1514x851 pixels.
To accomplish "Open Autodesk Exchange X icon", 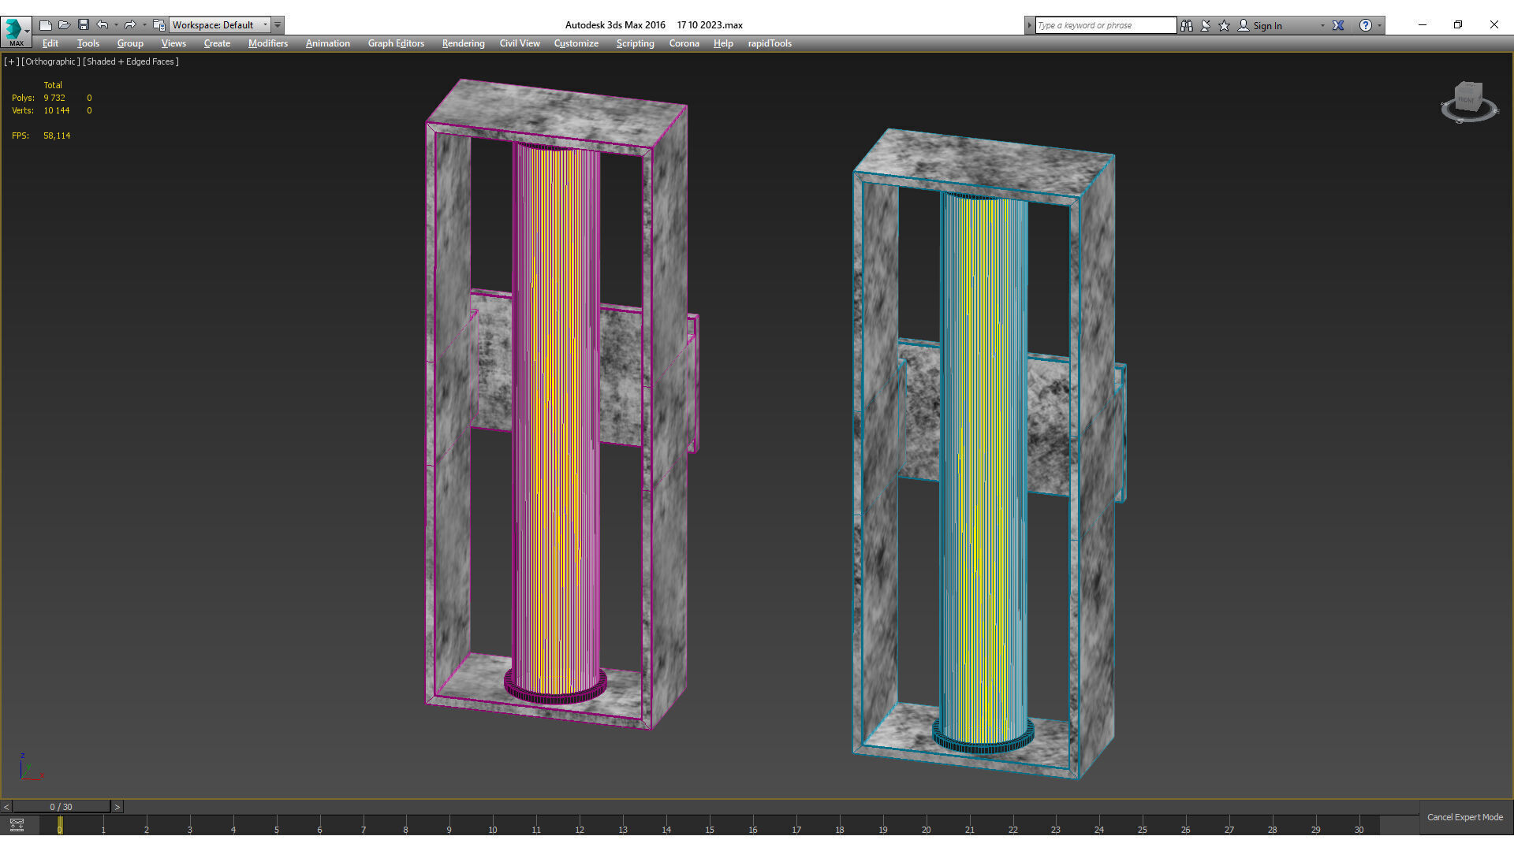I will tap(1338, 25).
